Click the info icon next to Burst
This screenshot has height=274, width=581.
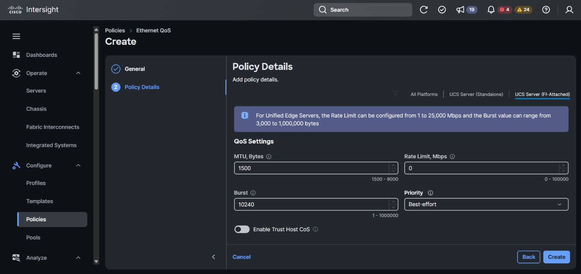pos(253,193)
